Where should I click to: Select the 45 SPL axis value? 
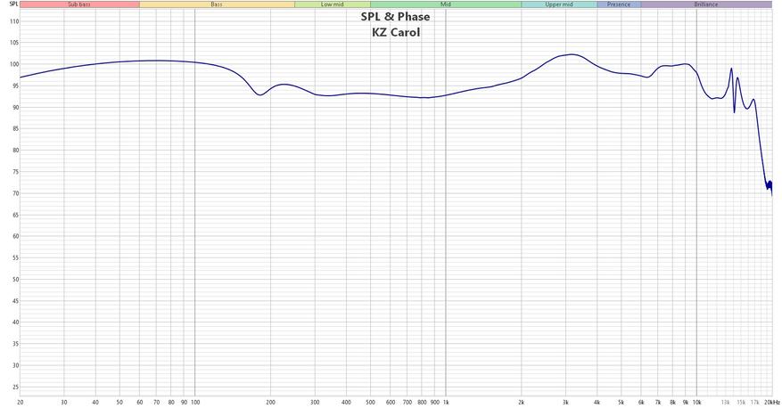(x=15, y=301)
